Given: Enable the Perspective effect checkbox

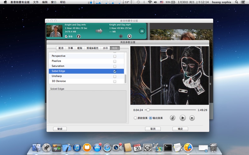Looking at the screenshot, I should [115, 56].
